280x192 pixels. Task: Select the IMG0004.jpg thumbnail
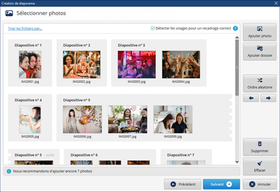point(181,65)
